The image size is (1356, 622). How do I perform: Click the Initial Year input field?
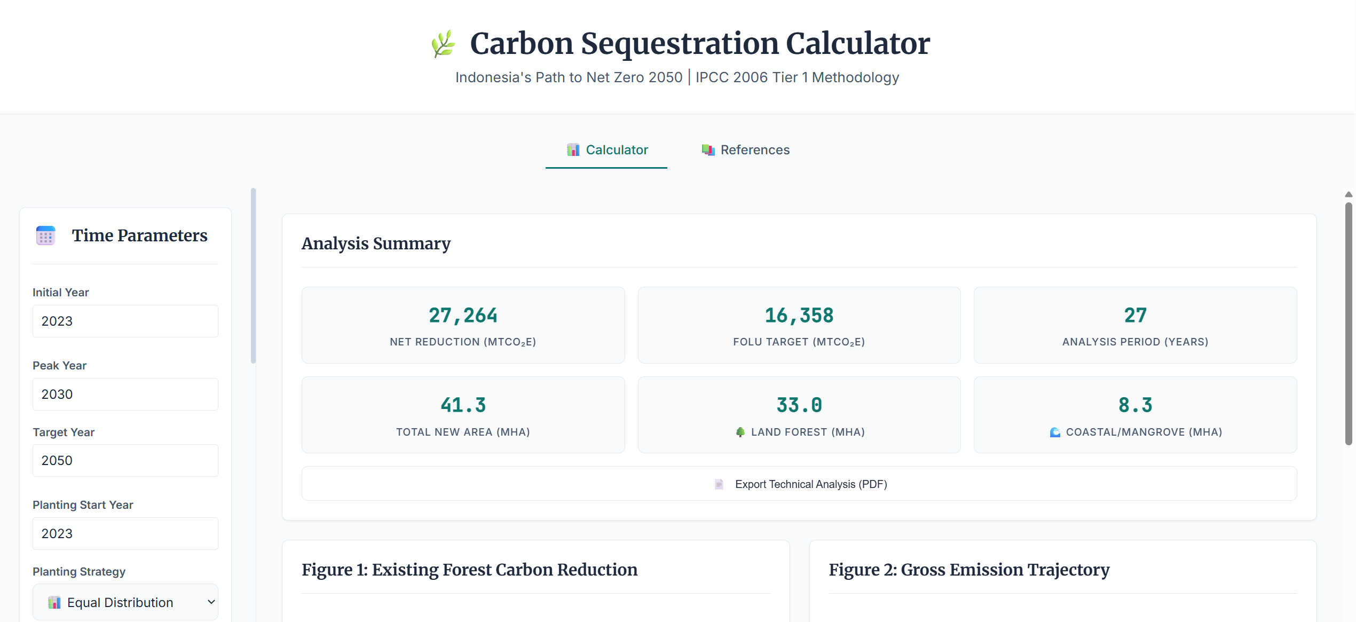click(125, 321)
